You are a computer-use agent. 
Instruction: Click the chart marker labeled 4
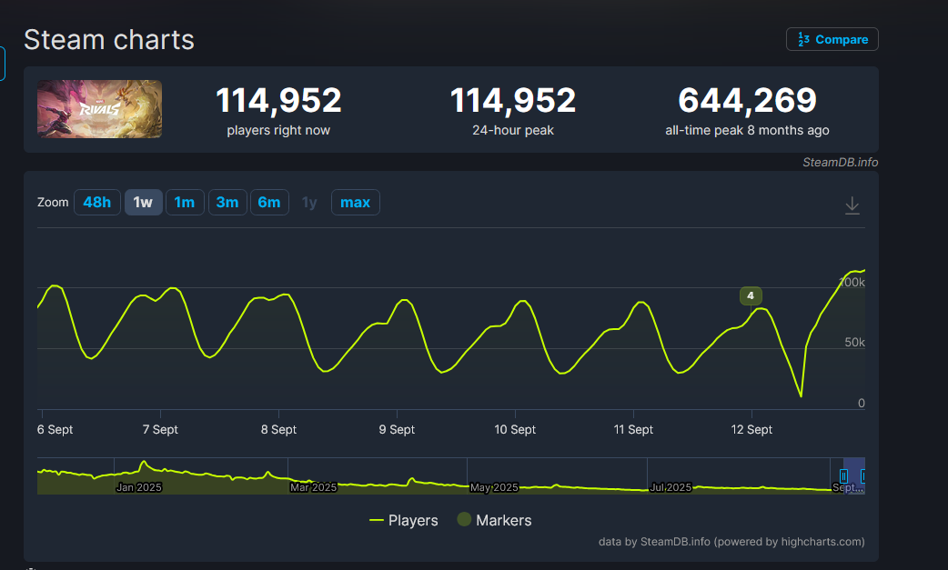click(x=751, y=295)
